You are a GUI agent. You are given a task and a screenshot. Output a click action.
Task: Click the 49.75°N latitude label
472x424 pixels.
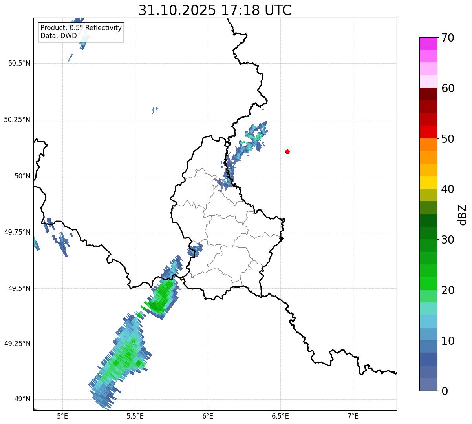(x=17, y=232)
